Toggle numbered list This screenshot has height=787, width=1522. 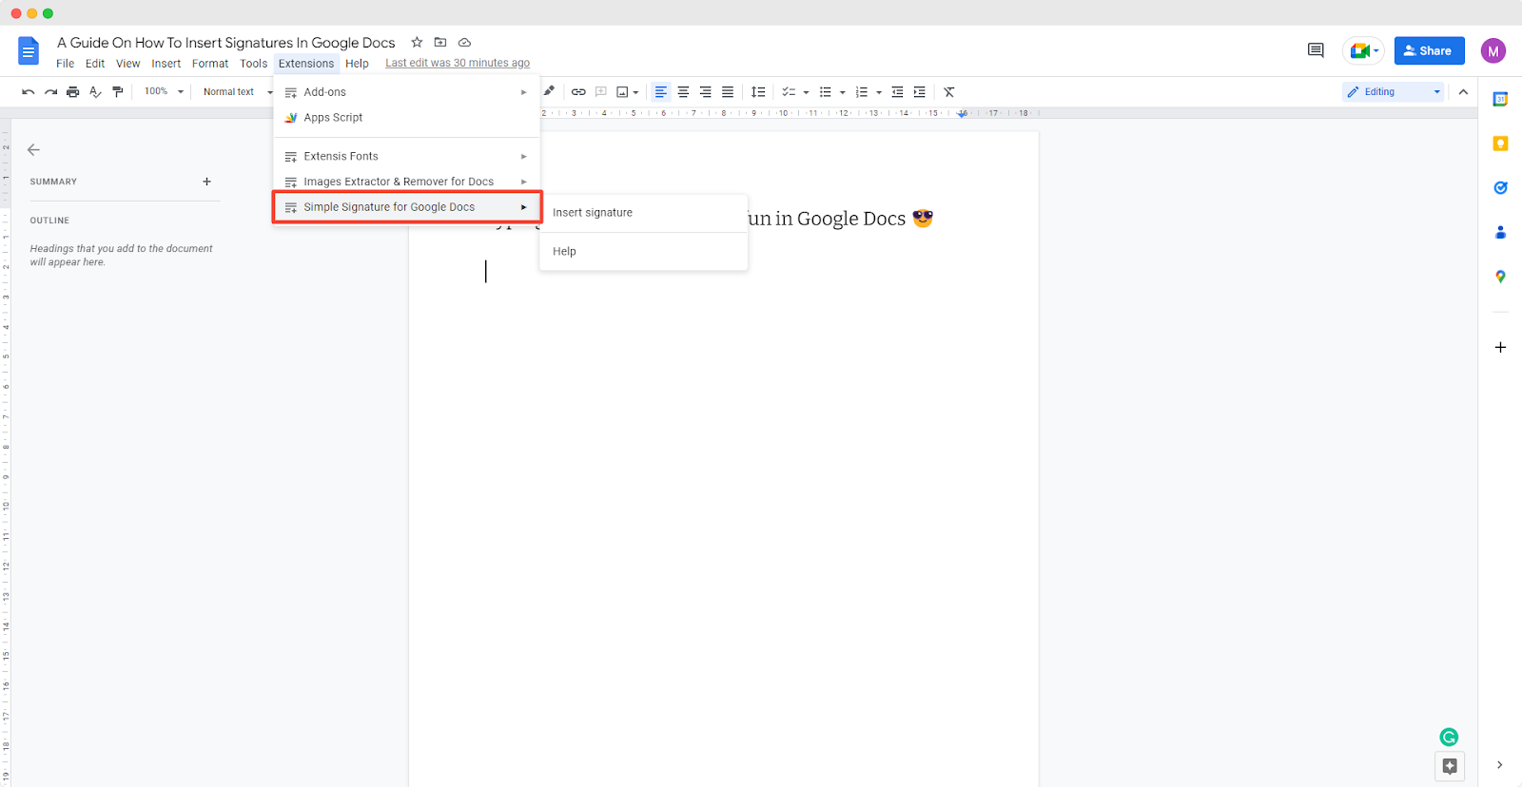[862, 92]
